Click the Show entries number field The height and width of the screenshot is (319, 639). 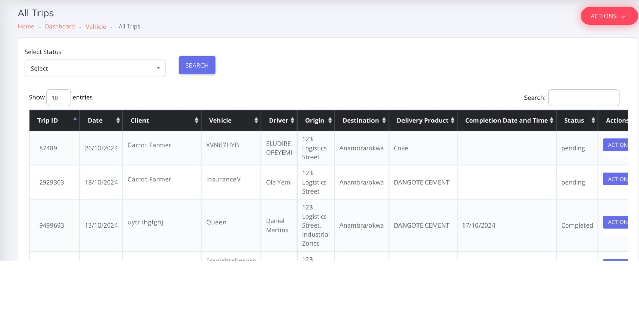58,98
